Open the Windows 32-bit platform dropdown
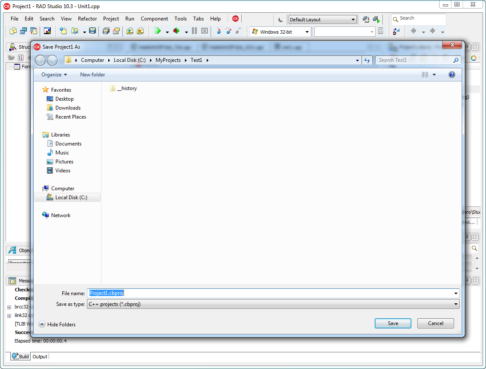 point(307,32)
